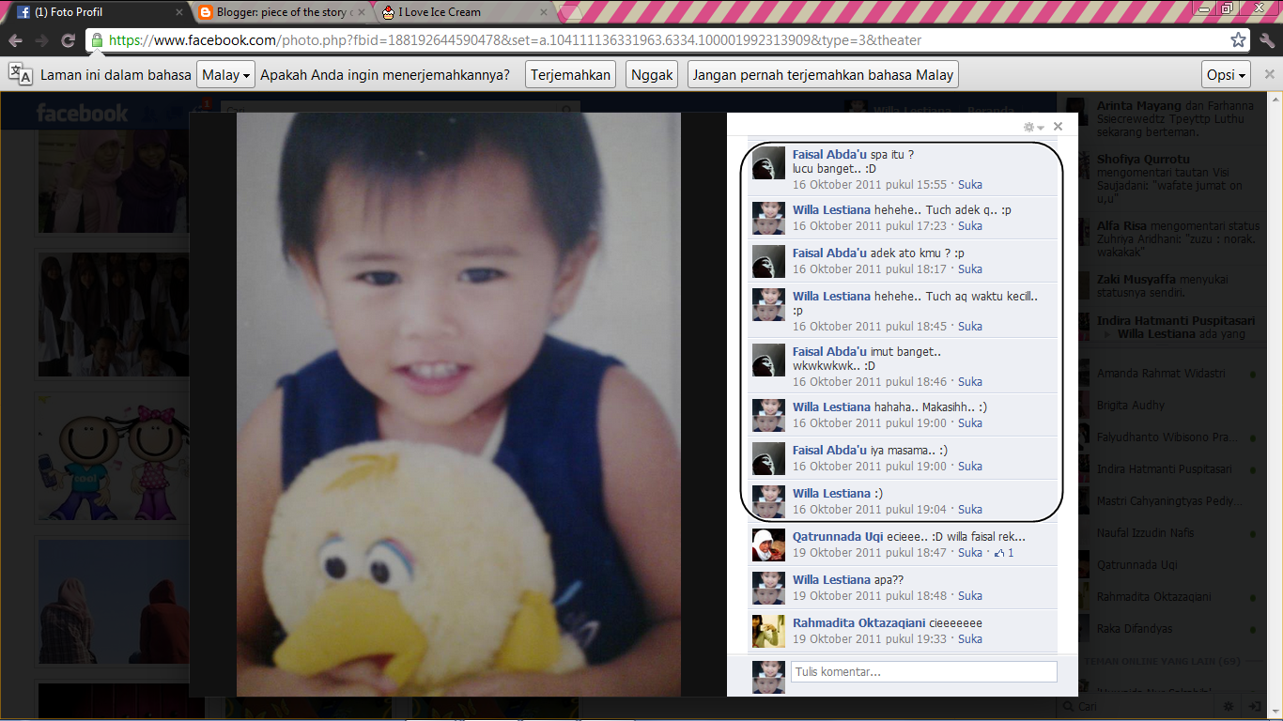Click Nggak button
Screen dimensions: 1283x721
652,75
